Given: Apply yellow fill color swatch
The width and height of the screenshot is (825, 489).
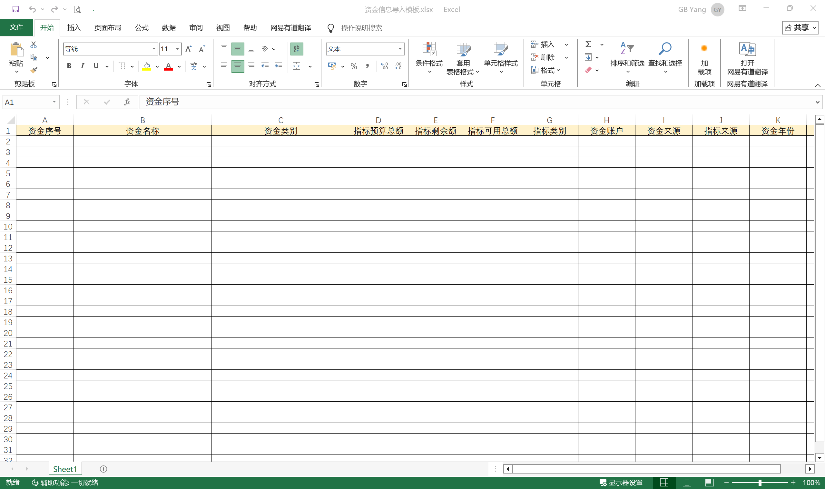Looking at the screenshot, I should click(147, 66).
